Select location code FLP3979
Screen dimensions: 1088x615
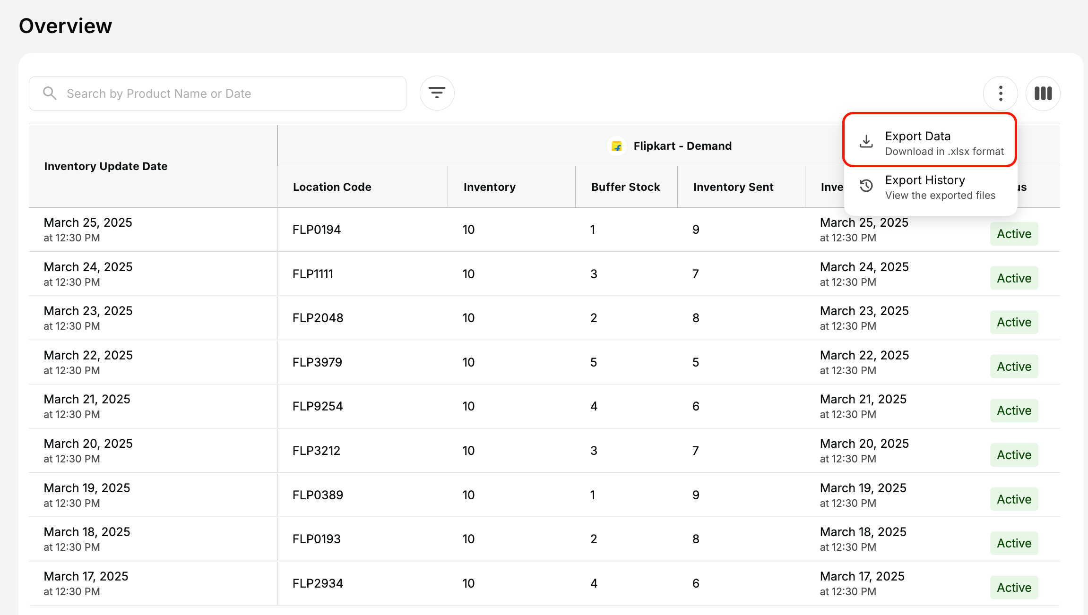tap(317, 362)
